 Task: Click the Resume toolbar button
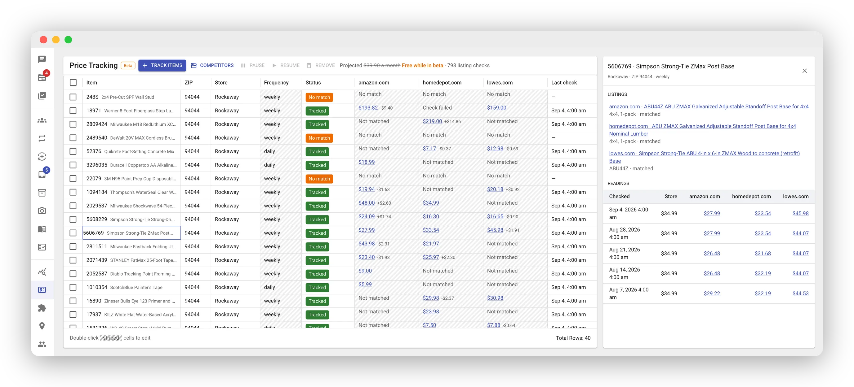tap(286, 66)
